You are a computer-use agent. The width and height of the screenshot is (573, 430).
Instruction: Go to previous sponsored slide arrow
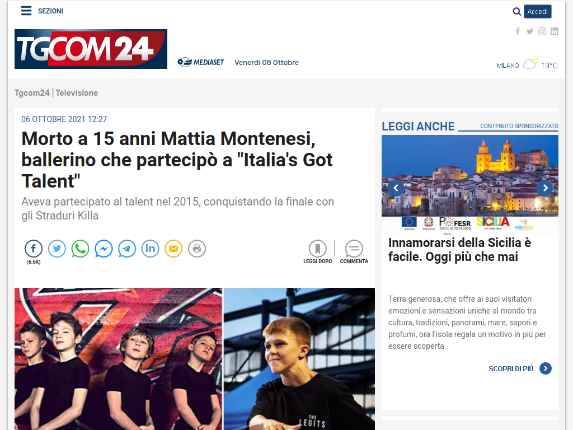[x=396, y=188]
